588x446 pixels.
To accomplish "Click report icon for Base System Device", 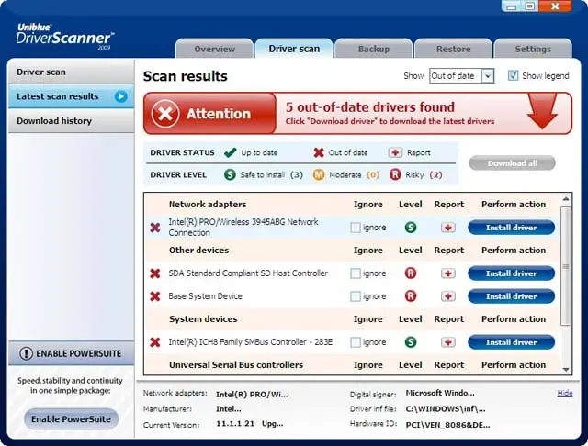I will [x=448, y=296].
